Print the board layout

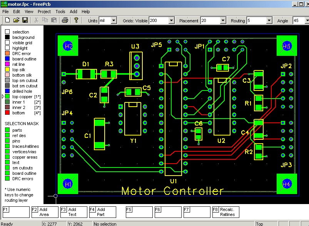point(65,20)
